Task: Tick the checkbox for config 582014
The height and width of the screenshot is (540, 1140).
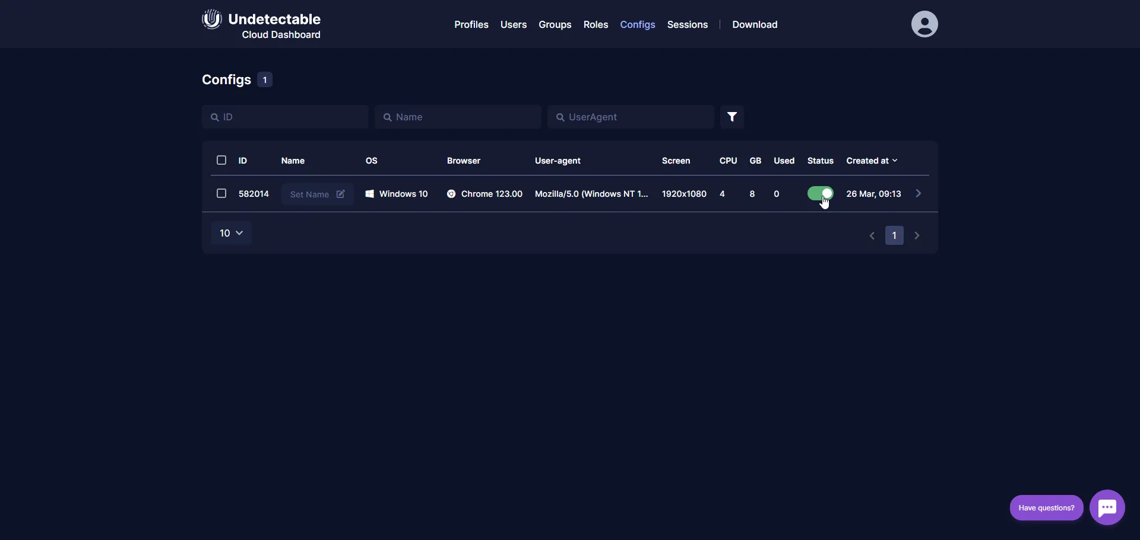Action: 221,193
